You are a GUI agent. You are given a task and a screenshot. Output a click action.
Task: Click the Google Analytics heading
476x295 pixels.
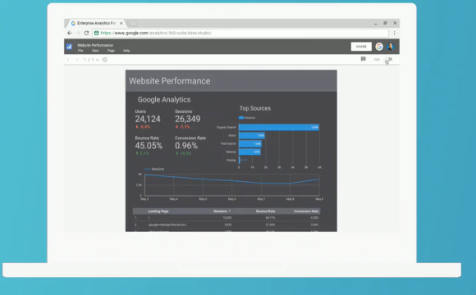click(x=164, y=99)
